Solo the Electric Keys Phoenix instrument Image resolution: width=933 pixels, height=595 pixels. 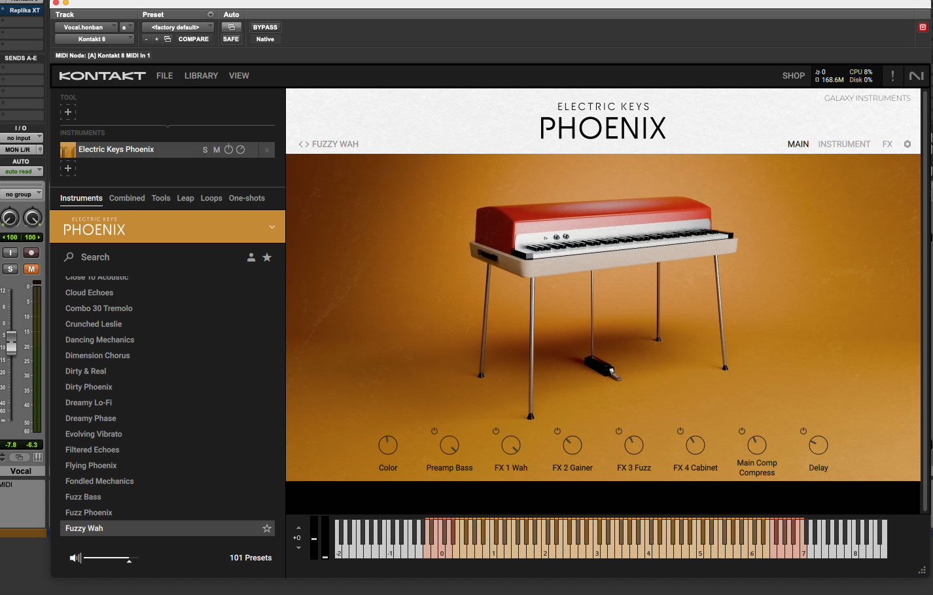click(x=205, y=150)
